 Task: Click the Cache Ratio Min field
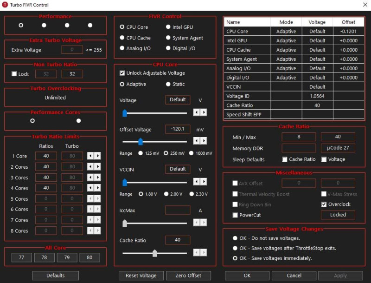(x=299, y=137)
